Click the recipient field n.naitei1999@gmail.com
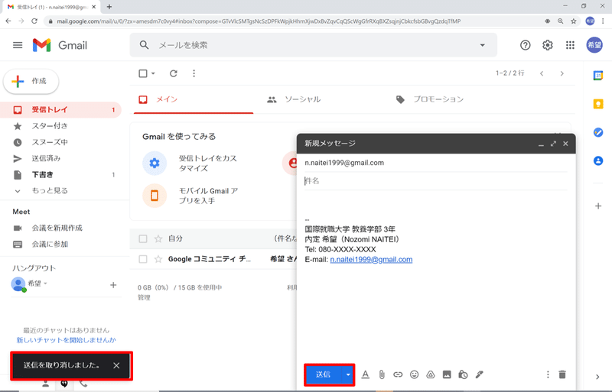612x392 pixels. (x=436, y=163)
